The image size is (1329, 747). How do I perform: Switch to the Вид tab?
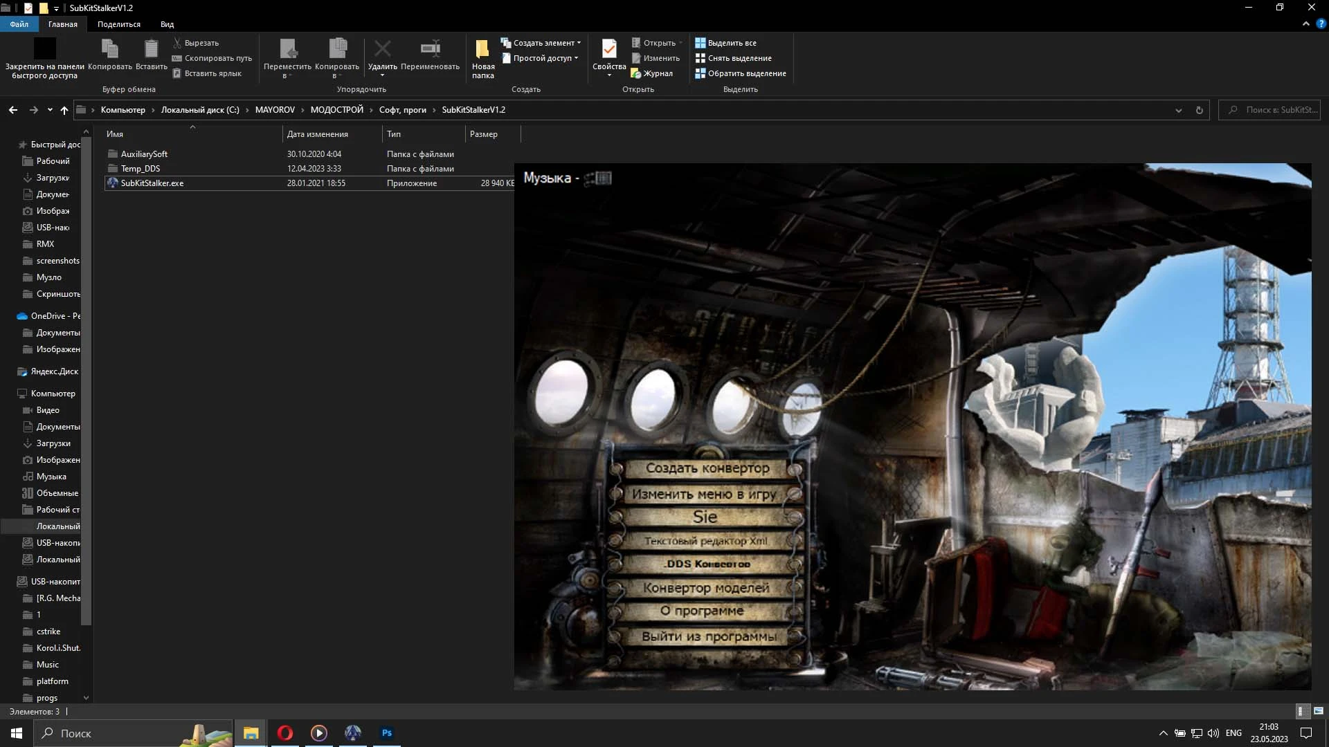tap(166, 24)
